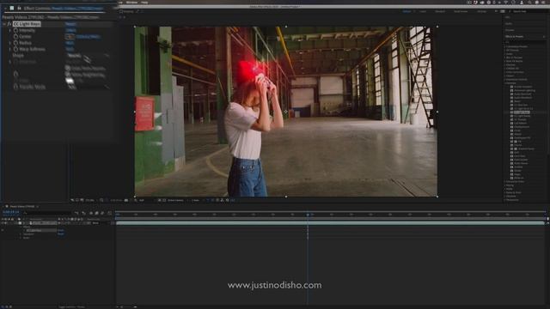Toggle the Intensity stopwatch
Screen dimensions: 550x309
pos(15,30)
